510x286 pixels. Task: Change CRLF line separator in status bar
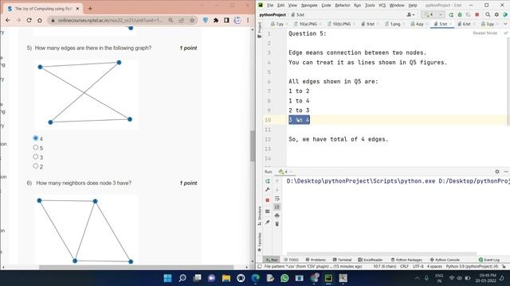point(404,266)
